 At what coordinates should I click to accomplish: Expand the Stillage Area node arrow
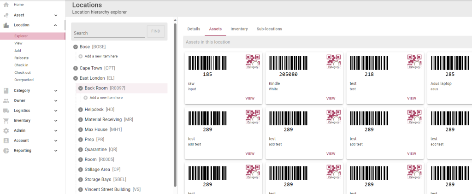point(80,170)
